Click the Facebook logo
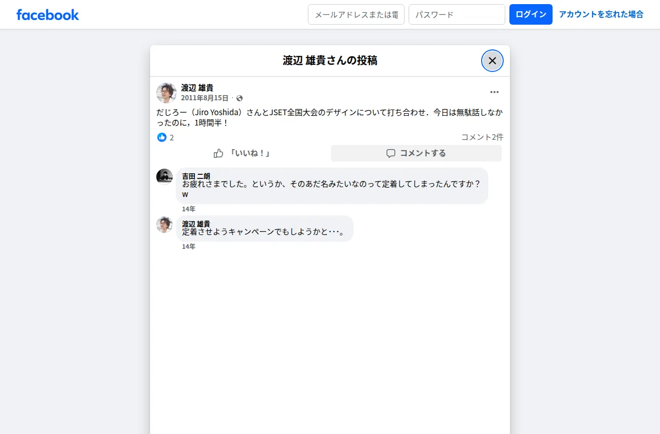The image size is (660, 434). click(47, 14)
